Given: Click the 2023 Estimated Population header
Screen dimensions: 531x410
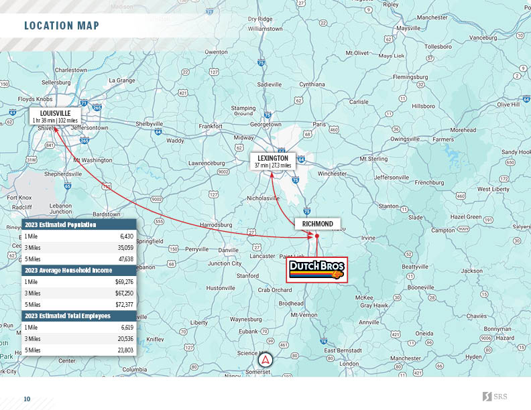Looking at the screenshot, I should [79, 224].
